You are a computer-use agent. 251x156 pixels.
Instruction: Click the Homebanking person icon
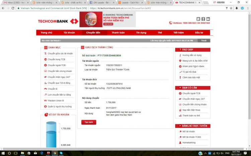(180, 143)
